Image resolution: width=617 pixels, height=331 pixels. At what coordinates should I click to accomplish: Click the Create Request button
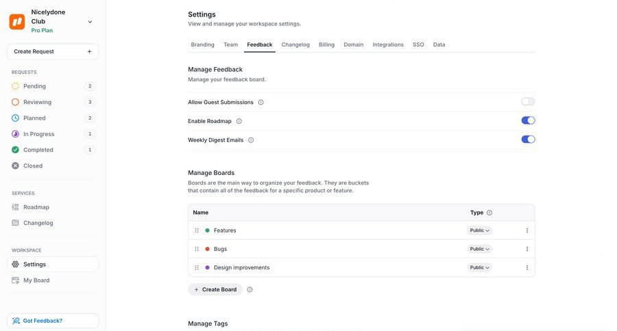point(53,51)
